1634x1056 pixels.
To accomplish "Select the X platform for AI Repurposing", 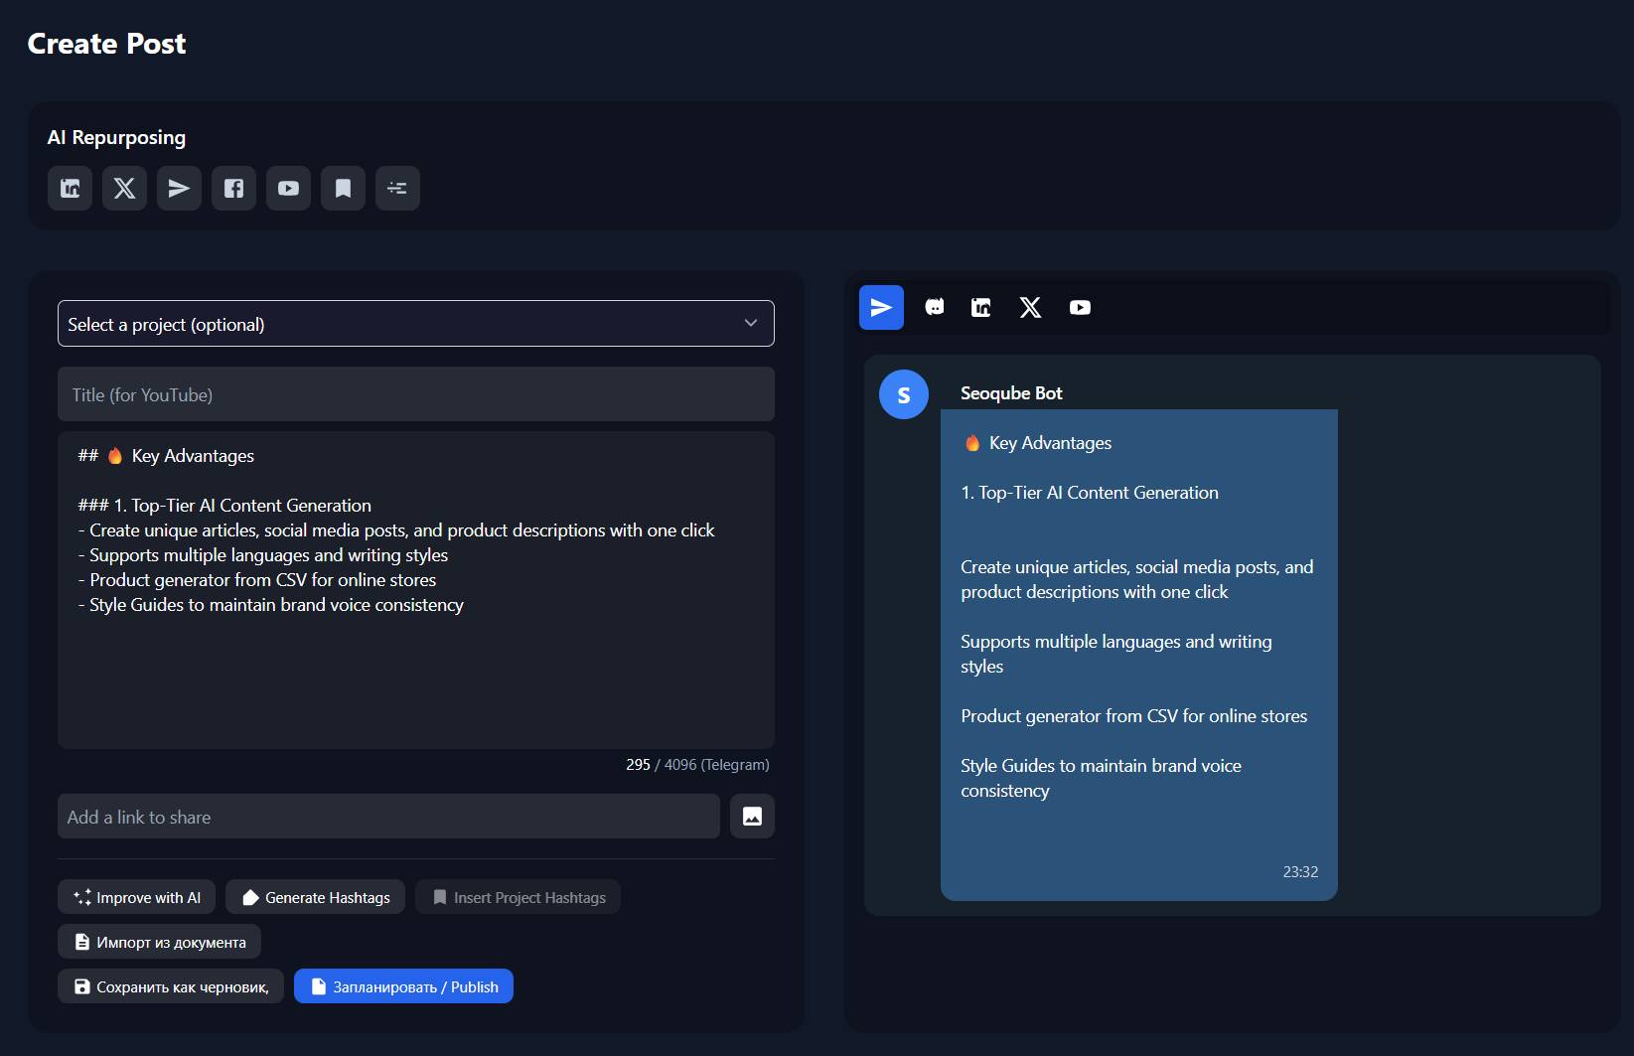I will click(124, 188).
